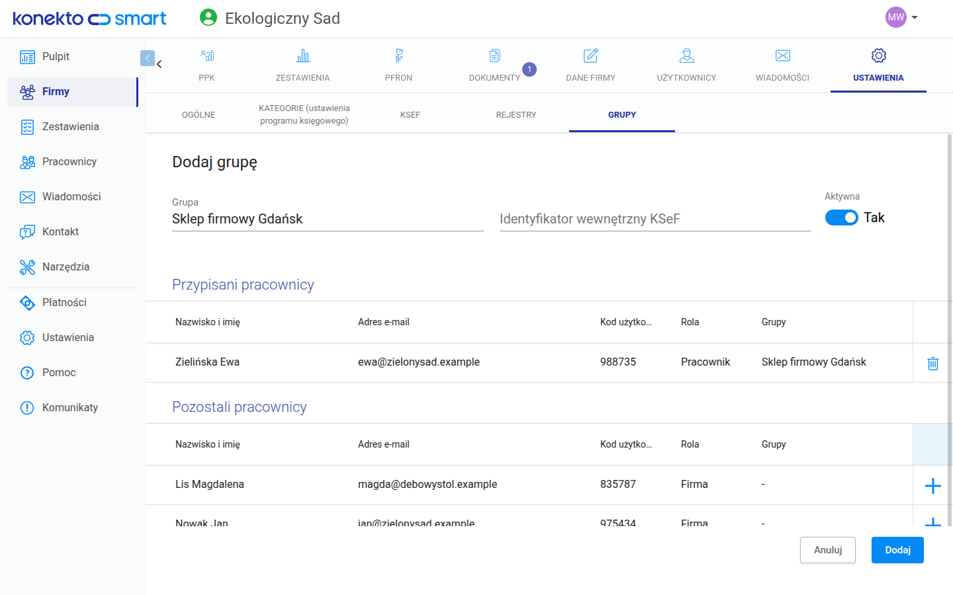
Task: Click the Anuluj button
Action: (x=827, y=550)
